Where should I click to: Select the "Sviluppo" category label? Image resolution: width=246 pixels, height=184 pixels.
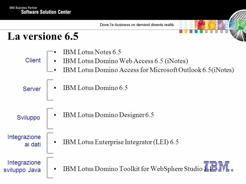(x=28, y=118)
